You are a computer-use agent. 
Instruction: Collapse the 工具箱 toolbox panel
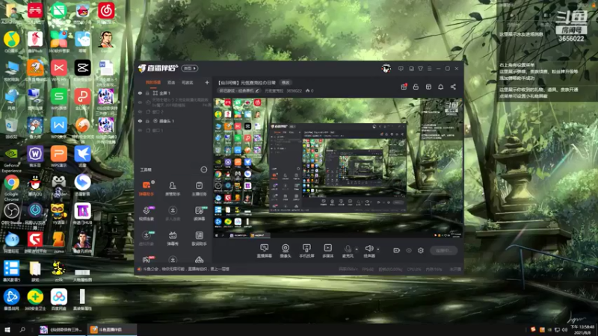(204, 169)
